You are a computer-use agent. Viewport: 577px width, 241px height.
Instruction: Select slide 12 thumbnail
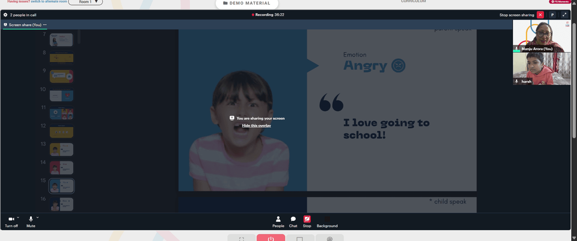[x=62, y=131]
